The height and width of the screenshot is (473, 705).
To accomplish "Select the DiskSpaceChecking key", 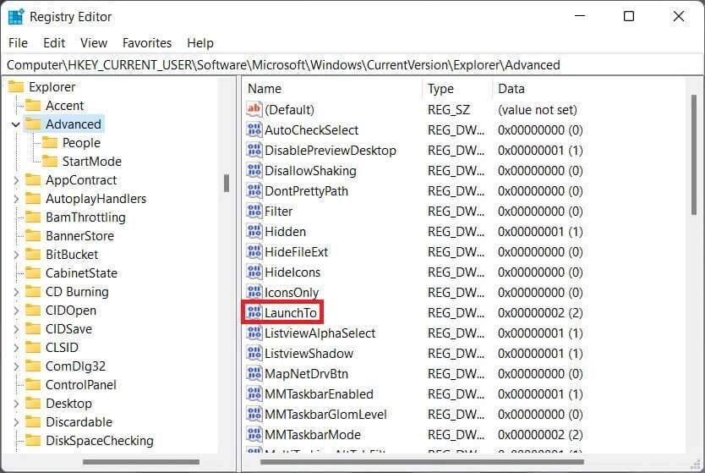I will (100, 441).
